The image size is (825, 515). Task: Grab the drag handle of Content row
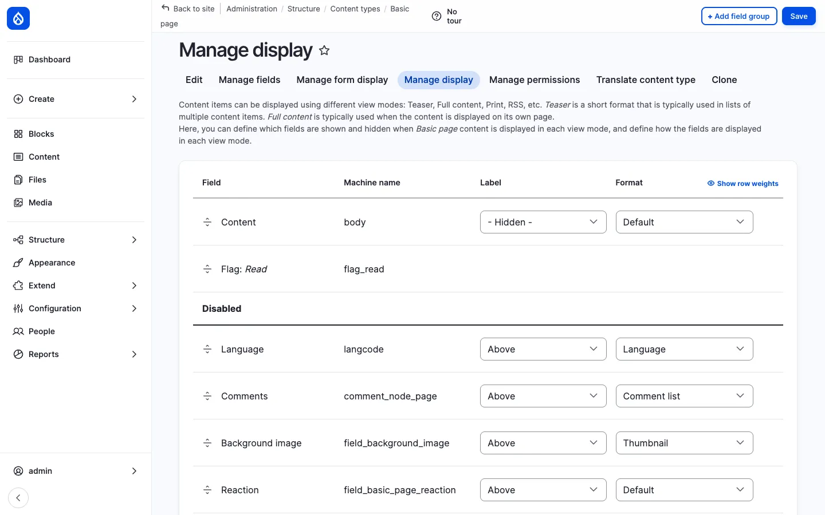207,222
